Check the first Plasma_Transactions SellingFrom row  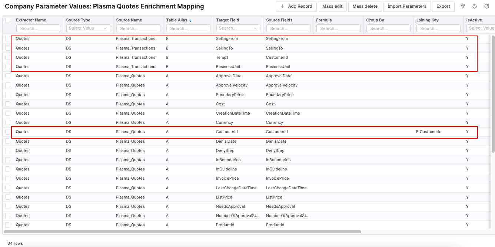[7, 38]
